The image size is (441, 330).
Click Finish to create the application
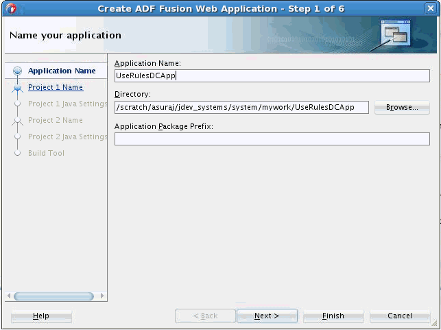click(333, 316)
